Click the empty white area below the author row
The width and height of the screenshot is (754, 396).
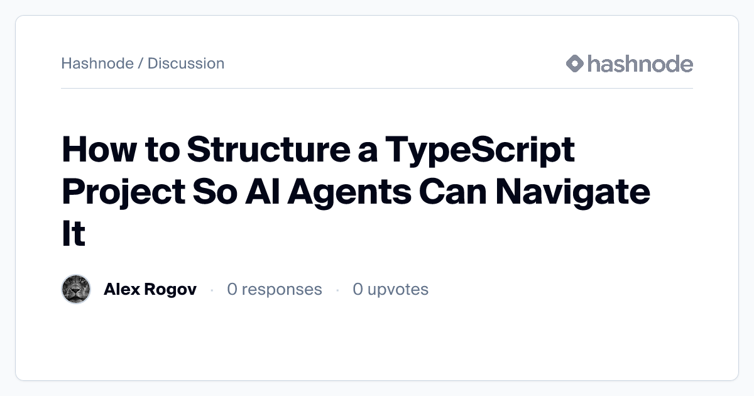377,343
